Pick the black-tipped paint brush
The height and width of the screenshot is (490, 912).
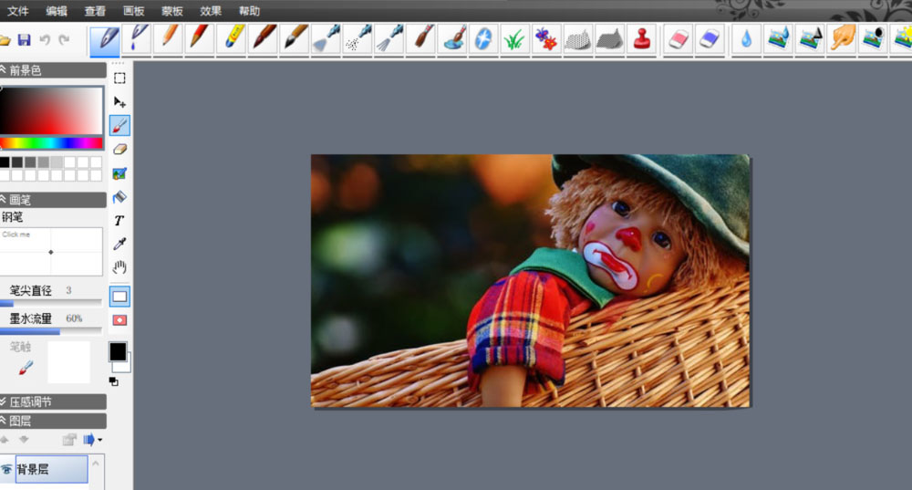[x=295, y=39]
